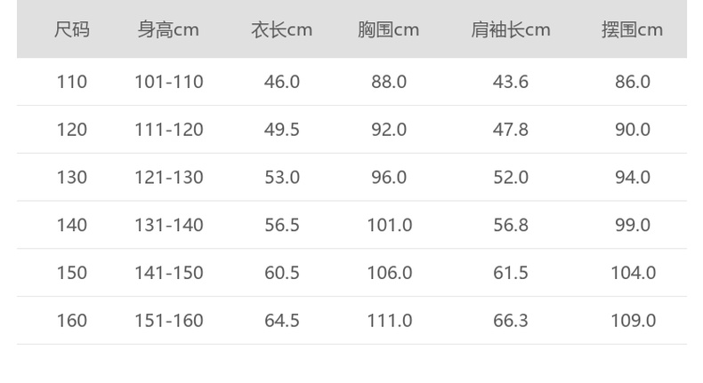Select the 96.0 chest measurement cell
This screenshot has width=703, height=383.
point(389,178)
